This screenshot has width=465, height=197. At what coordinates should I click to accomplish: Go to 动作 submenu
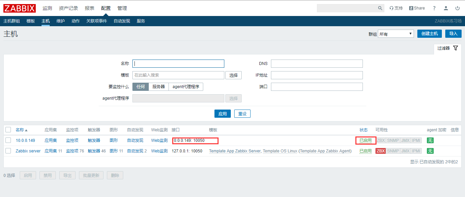point(76,21)
